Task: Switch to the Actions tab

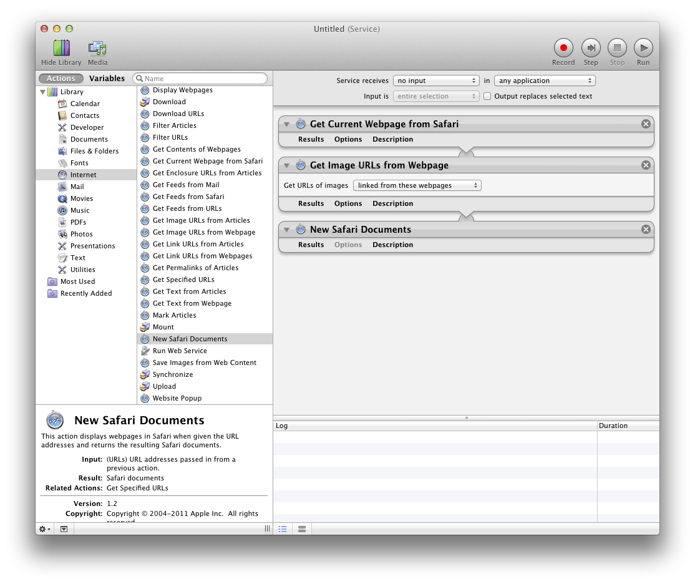Action: coord(61,79)
